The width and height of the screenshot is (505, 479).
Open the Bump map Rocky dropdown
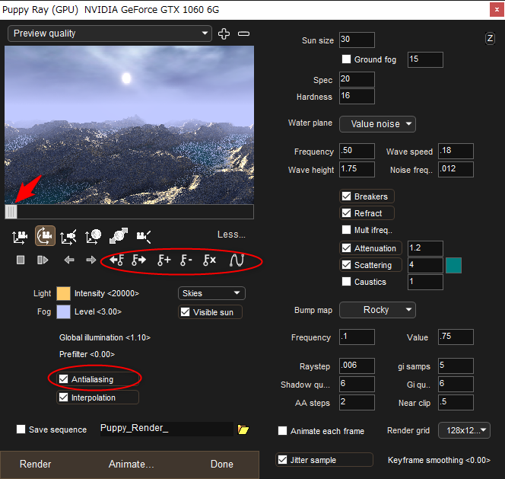377,310
